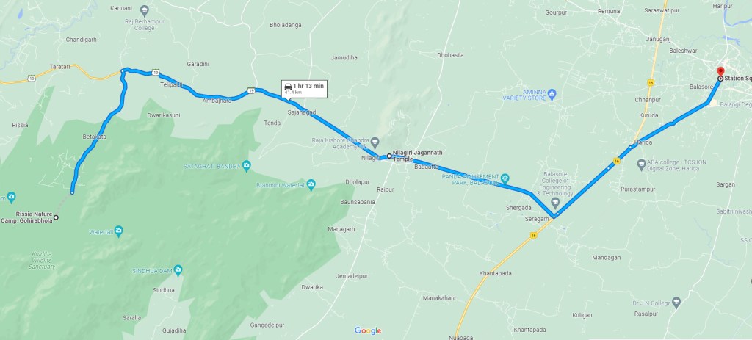The height and width of the screenshot is (340, 752).
Task: Select the Satagahati Bandha camera icon
Action: pos(247,166)
